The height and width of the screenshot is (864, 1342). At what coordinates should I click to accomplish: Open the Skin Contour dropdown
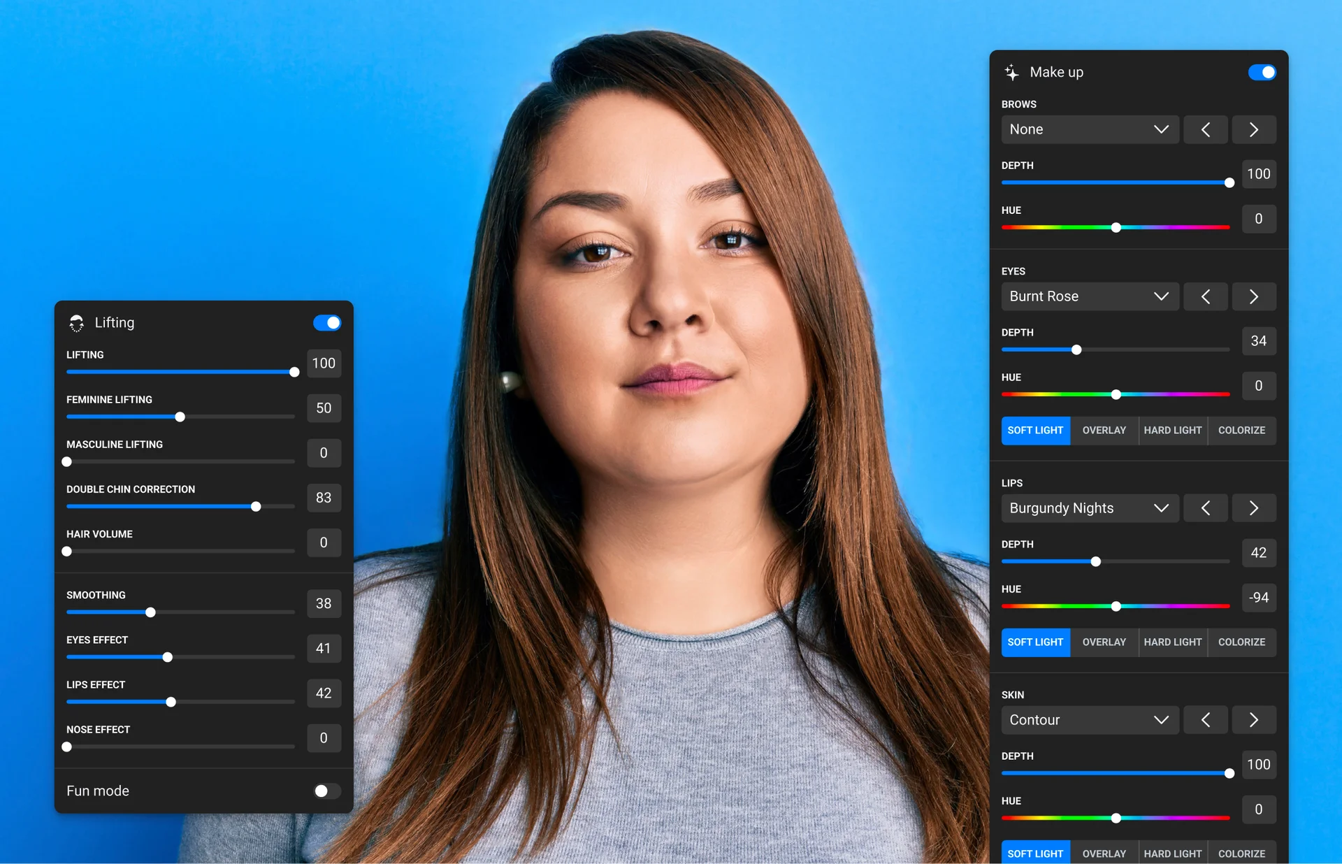(x=1090, y=720)
